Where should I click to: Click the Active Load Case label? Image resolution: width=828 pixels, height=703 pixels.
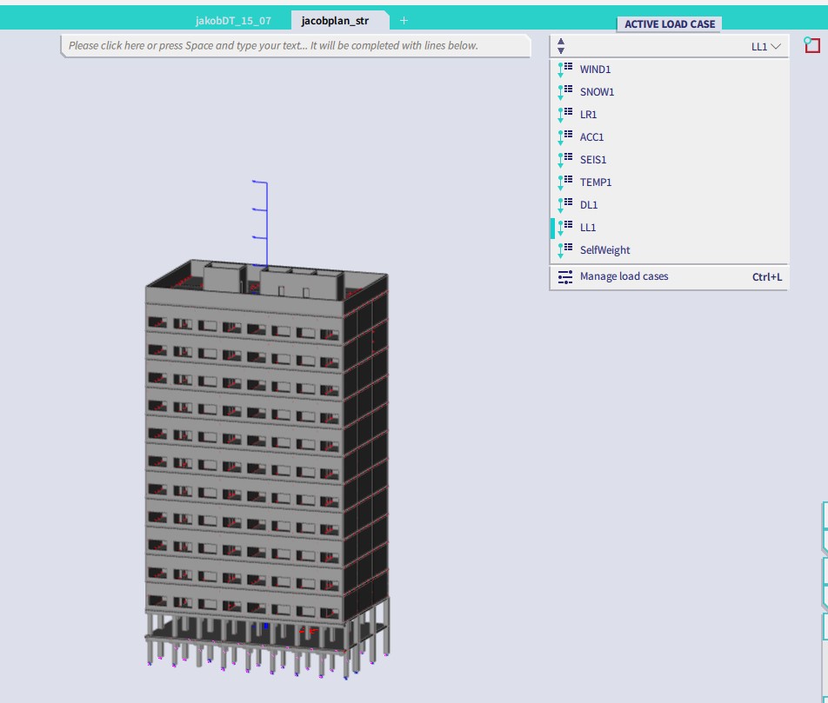pos(669,24)
